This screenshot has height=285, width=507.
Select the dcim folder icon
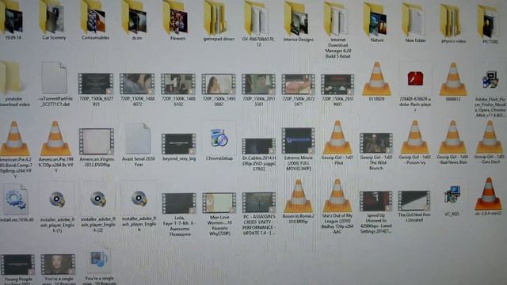135,17
